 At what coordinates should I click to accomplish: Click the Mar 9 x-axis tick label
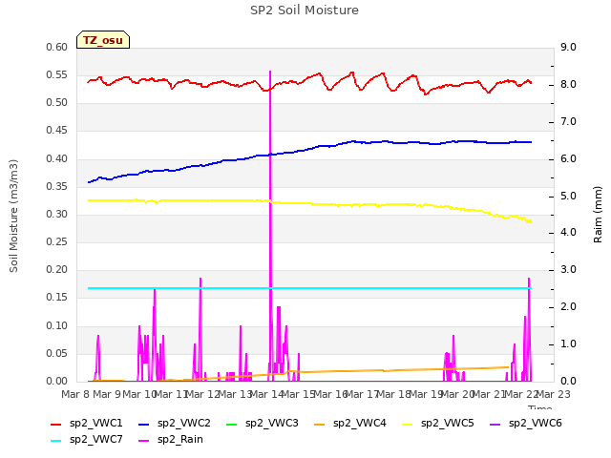(x=107, y=394)
